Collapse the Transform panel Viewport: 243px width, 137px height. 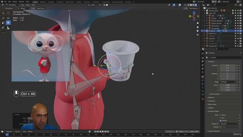211,62
